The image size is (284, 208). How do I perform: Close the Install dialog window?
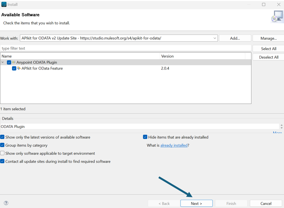click(x=278, y=4)
